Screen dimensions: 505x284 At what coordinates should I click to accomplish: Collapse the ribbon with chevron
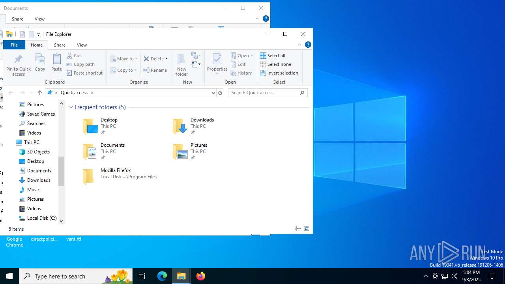pyautogui.click(x=299, y=45)
